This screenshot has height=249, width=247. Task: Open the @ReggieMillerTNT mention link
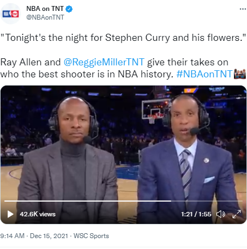pos(104,62)
